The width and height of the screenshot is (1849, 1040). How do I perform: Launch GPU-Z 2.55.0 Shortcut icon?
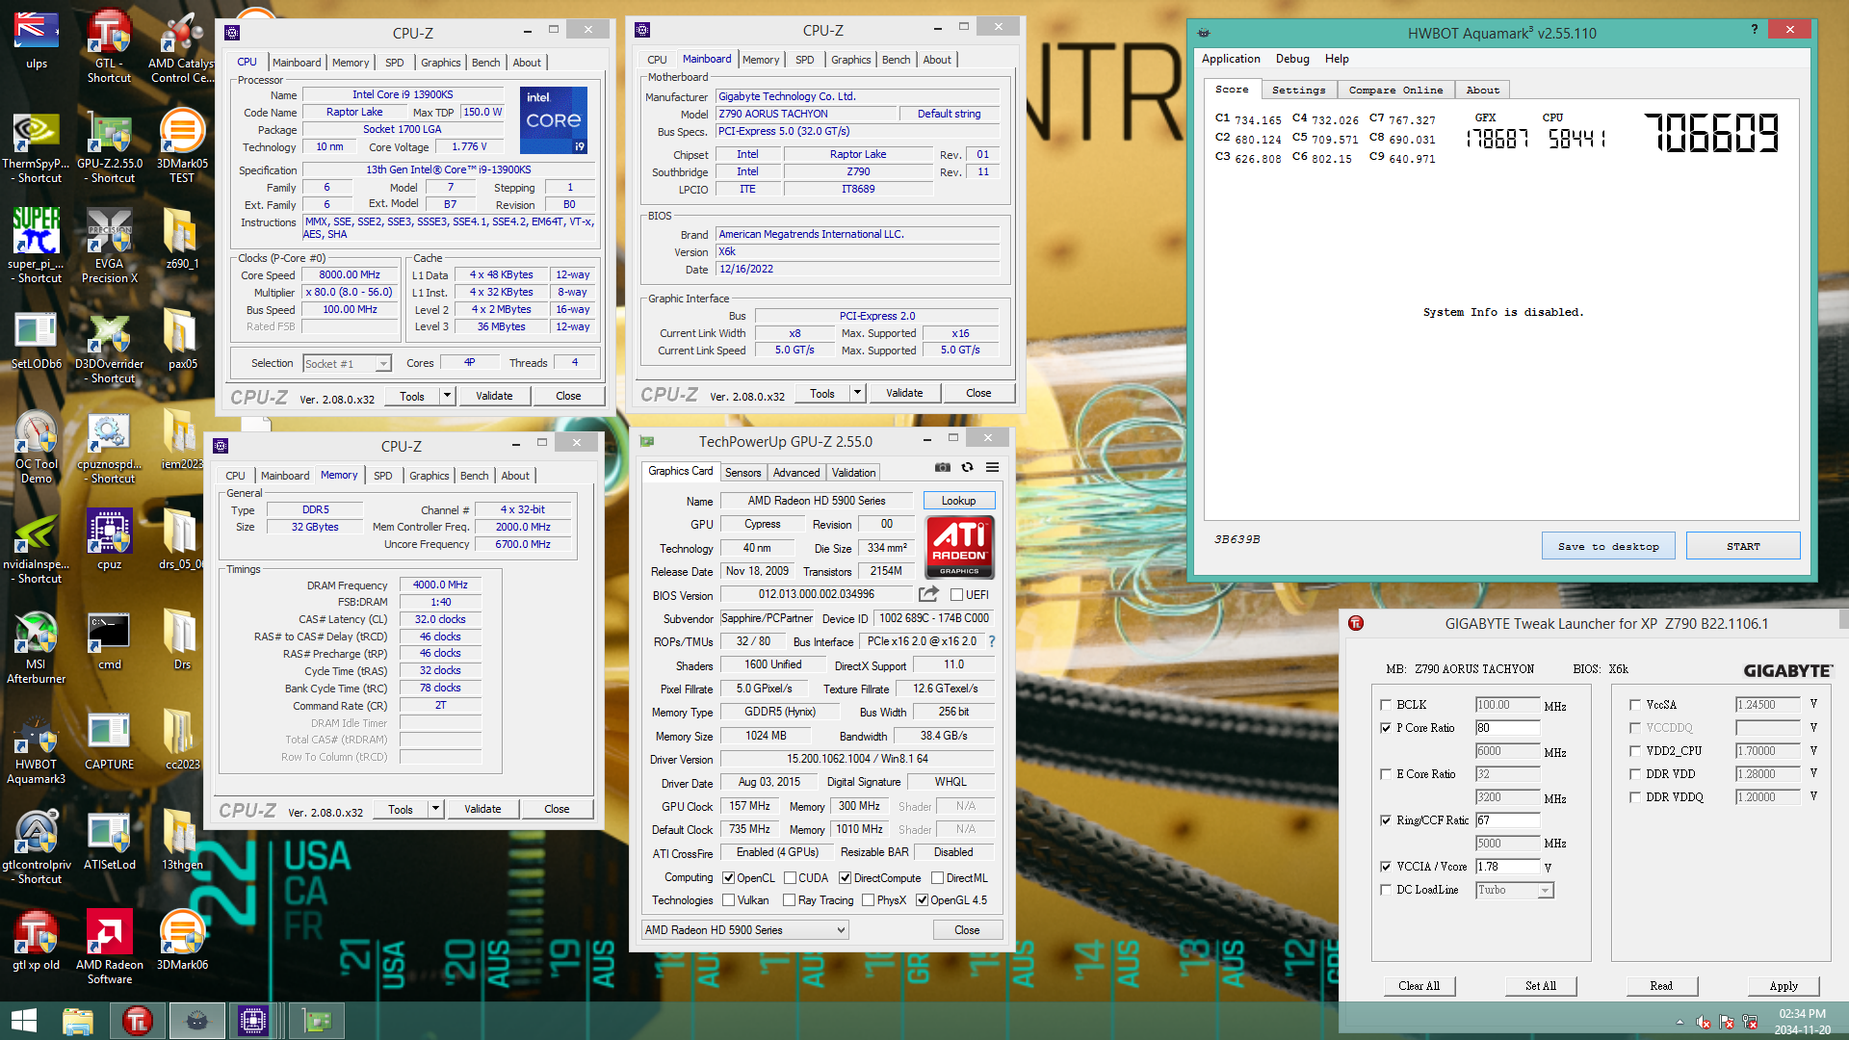(110, 147)
